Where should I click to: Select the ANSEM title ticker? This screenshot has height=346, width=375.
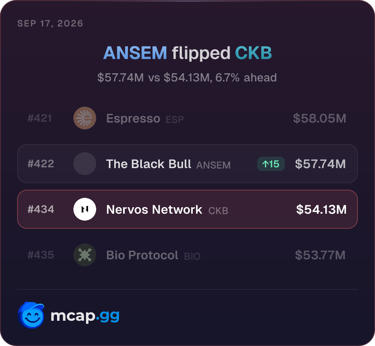click(135, 53)
